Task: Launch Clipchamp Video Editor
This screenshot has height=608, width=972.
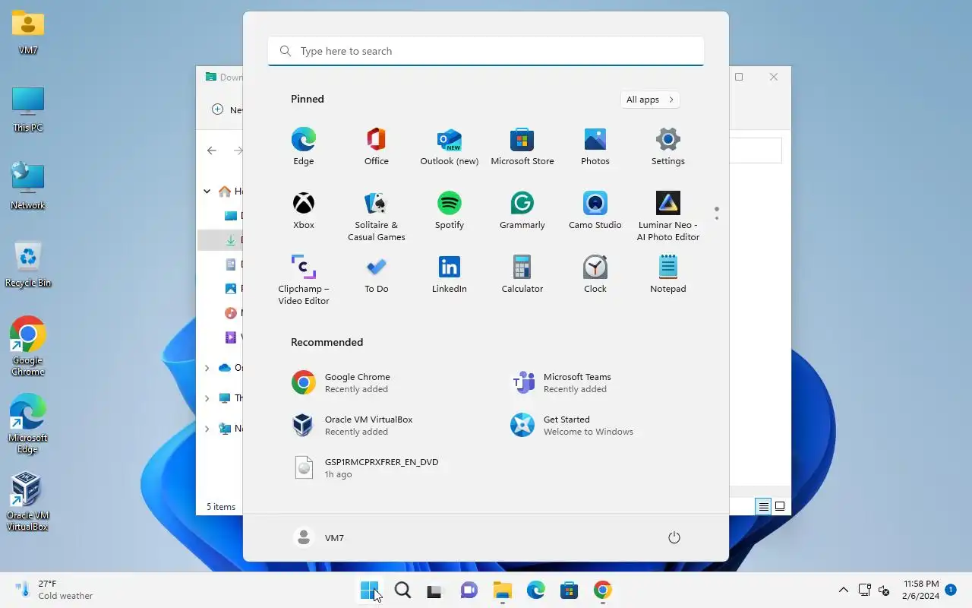Action: pos(303,280)
